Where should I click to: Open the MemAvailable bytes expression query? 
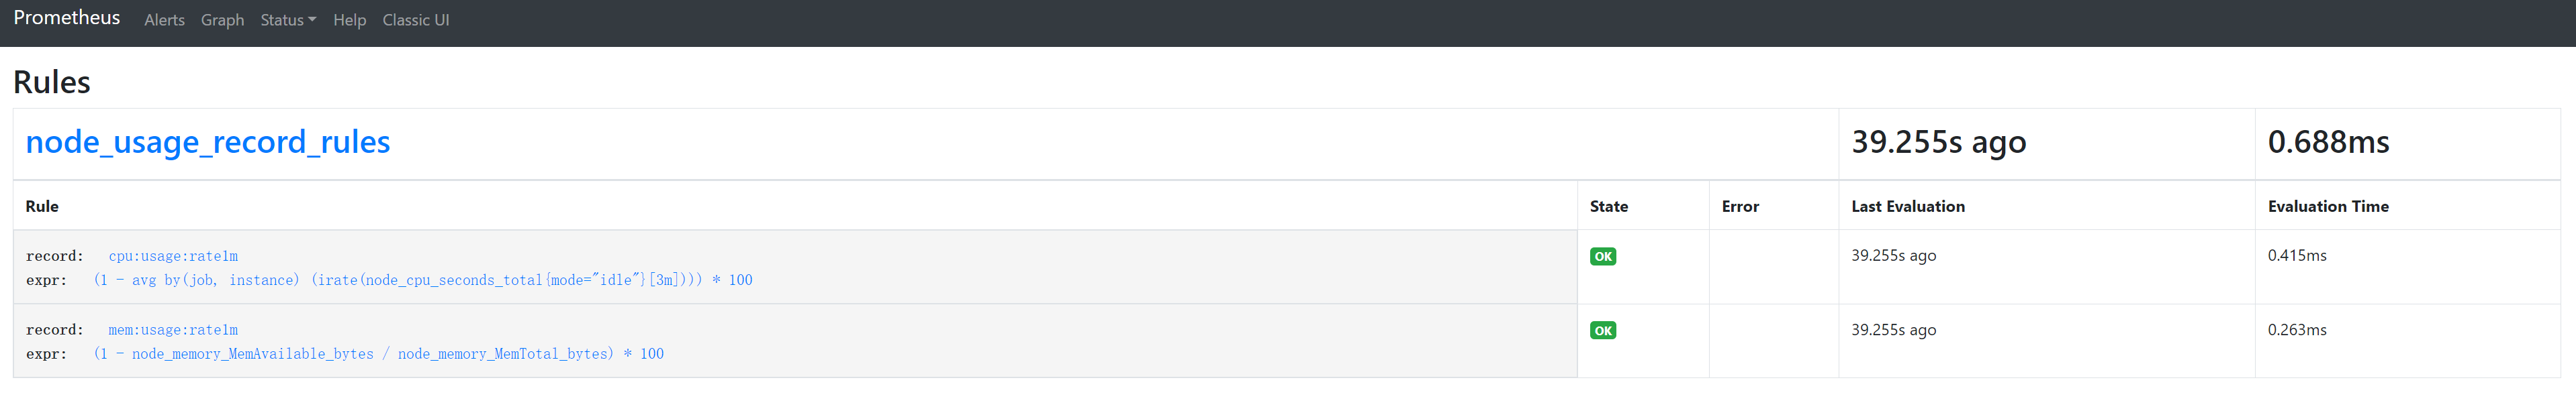tap(379, 354)
